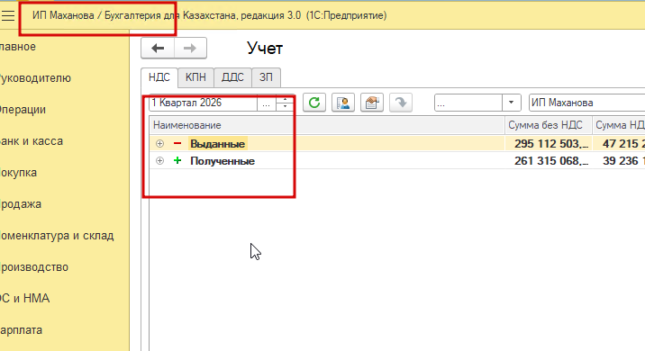Open the Зарплата section
Screen dimensions: 645x351
21,330
